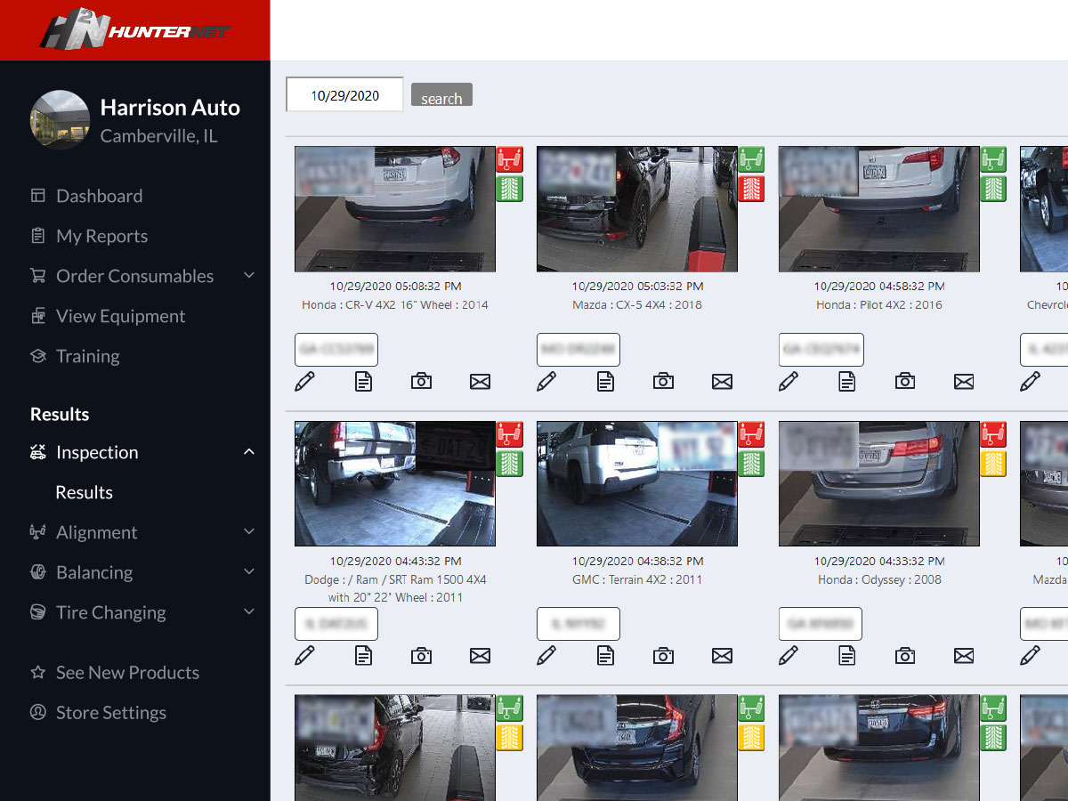The image size is (1068, 801).
Task: Toggle the yellow tire badge on the bottom-left result
Action: click(509, 737)
